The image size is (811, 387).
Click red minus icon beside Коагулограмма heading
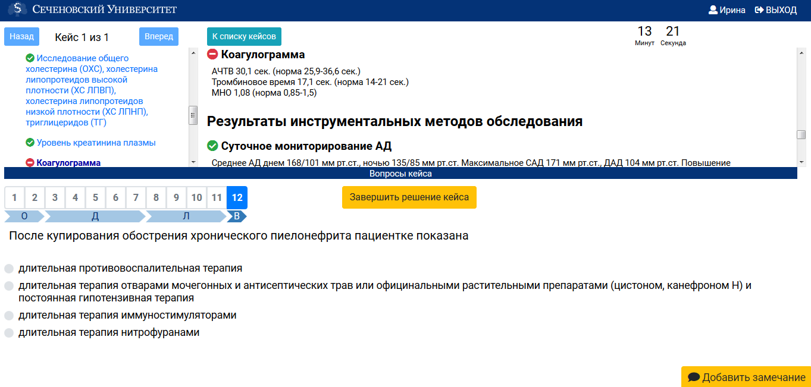[x=212, y=54]
